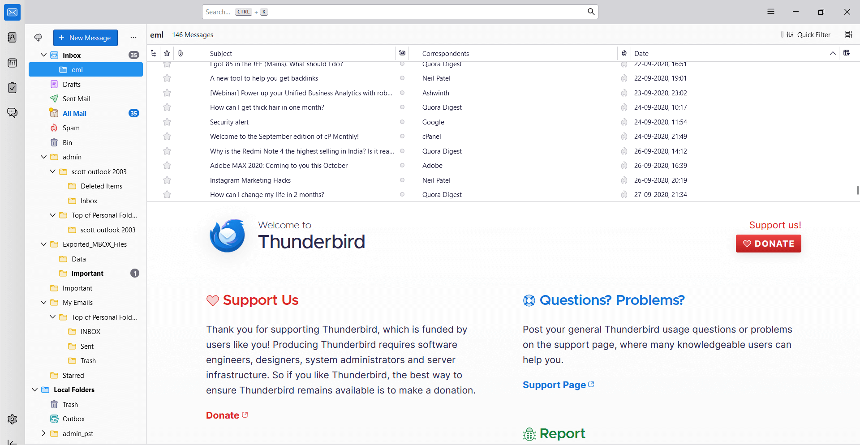Open Settings gear icon
Viewport: 860px width, 445px height.
click(13, 419)
